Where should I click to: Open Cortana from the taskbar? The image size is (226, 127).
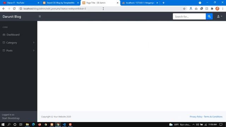pyautogui.click(x=15, y=125)
